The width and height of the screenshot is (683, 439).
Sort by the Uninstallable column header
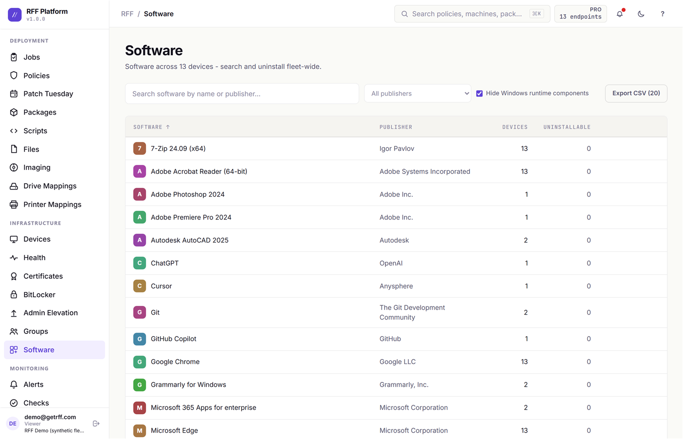(x=567, y=127)
